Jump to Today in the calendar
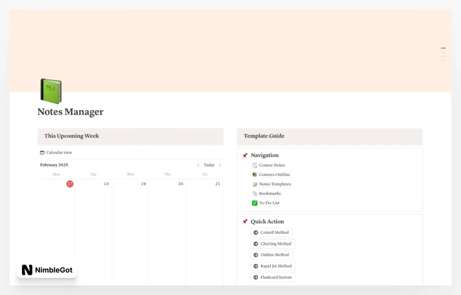The height and width of the screenshot is (295, 461). (209, 165)
